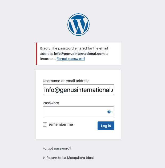The image size is (165, 168).
Task: Click empty area beside remember me checkbox row
Action: (x=85, y=124)
